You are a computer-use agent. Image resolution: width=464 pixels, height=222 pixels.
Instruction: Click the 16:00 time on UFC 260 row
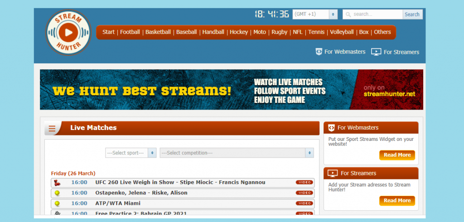coord(79,182)
